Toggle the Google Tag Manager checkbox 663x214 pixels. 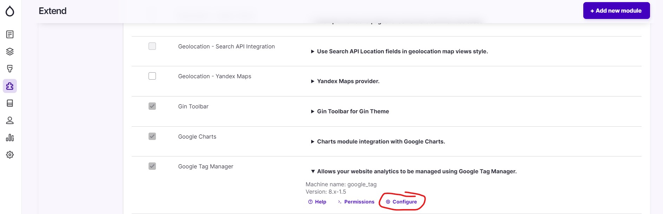click(x=152, y=166)
